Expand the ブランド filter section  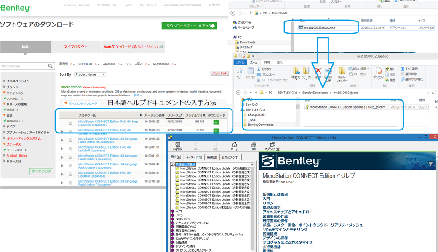(5, 87)
